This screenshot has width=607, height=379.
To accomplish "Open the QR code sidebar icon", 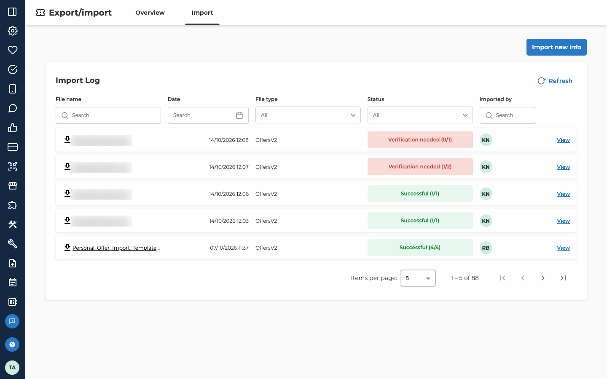I will (x=12, y=166).
